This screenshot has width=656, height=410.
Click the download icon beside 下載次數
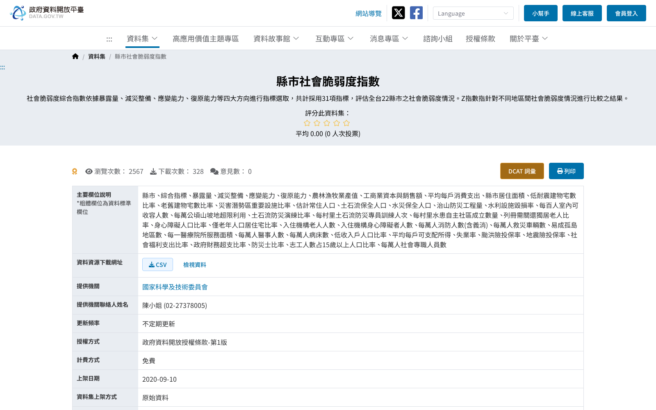point(153,171)
